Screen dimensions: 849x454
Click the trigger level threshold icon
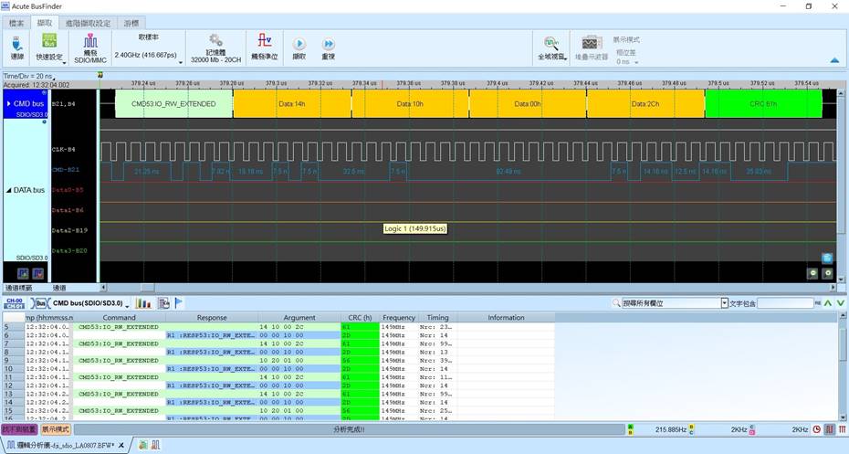tap(264, 41)
